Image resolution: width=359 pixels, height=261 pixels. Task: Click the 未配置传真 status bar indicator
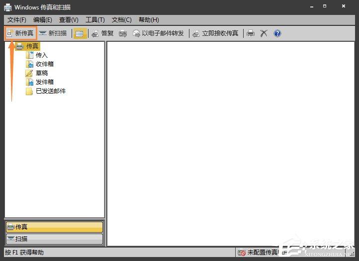[x=258, y=253]
